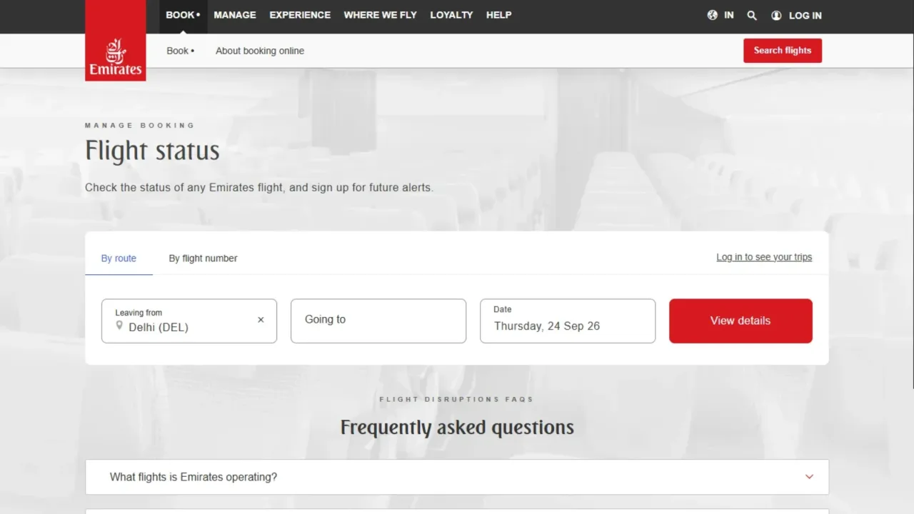Viewport: 914px width, 514px height.
Task: Open the BOOK menu
Action: point(183,15)
